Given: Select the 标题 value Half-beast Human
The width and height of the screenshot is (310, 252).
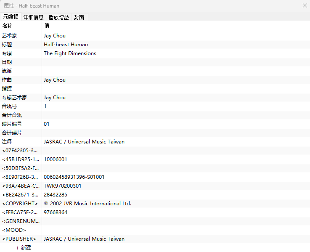Looking at the screenshot, I should pyautogui.click(x=66, y=45).
